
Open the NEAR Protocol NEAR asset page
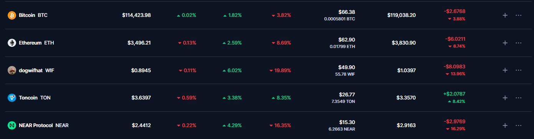44,125
